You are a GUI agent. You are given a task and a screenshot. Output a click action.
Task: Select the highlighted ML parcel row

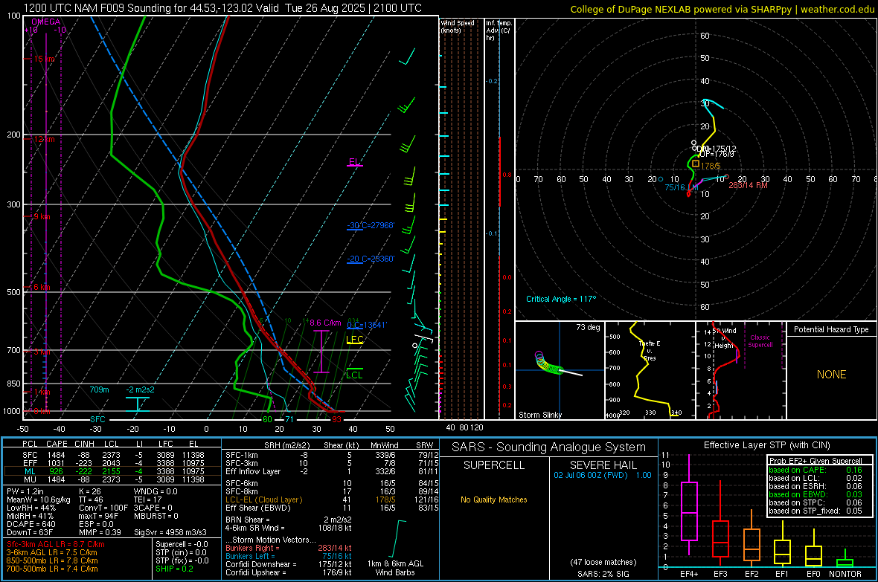point(112,472)
